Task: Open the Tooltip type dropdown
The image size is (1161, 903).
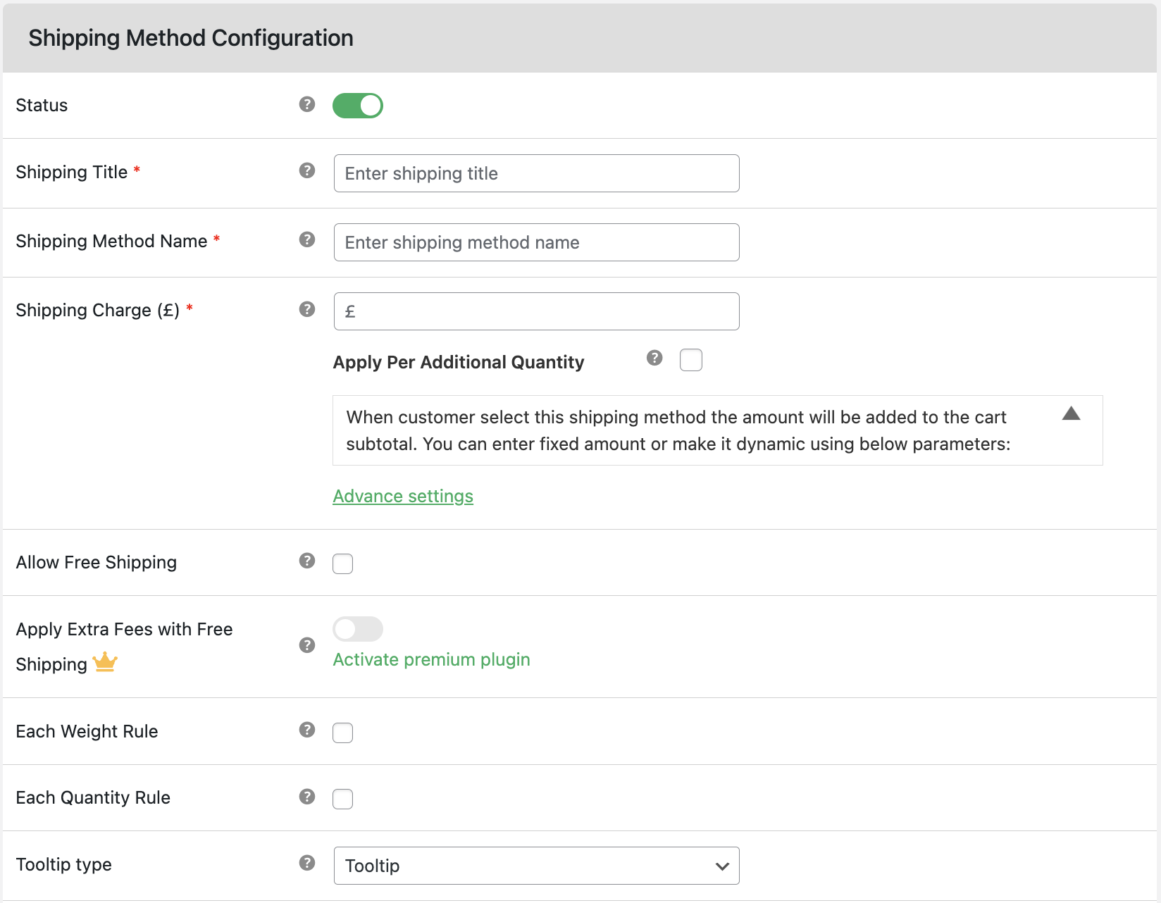Action: (537, 866)
